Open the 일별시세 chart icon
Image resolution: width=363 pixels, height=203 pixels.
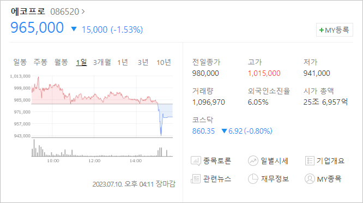click(253, 161)
